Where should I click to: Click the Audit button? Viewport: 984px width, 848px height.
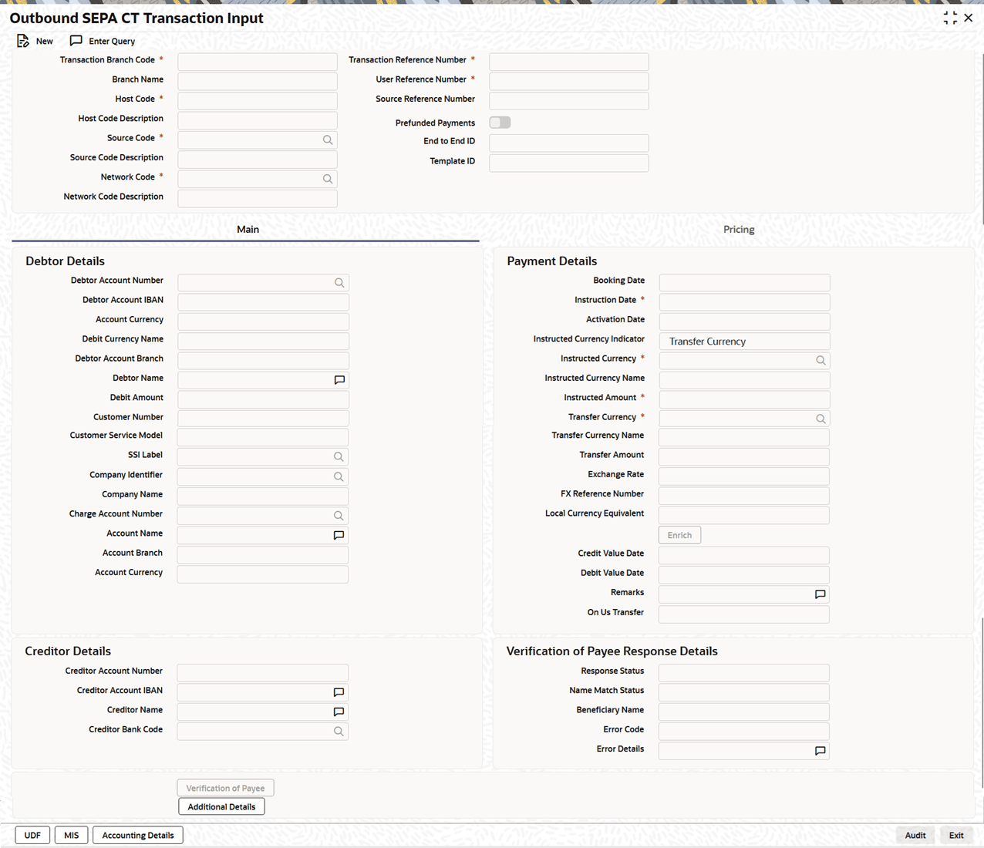(x=915, y=835)
